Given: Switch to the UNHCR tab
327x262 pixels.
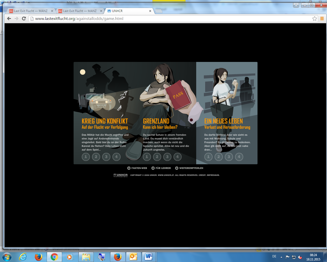Looking at the screenshot, I should [128, 11].
